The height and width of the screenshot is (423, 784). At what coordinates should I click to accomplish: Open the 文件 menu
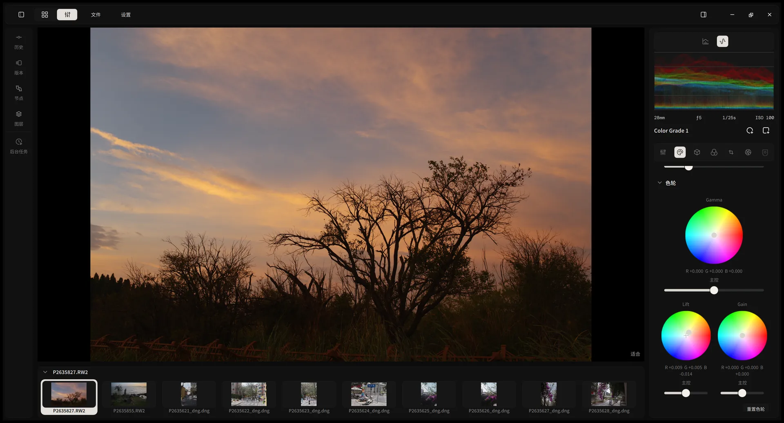(96, 15)
